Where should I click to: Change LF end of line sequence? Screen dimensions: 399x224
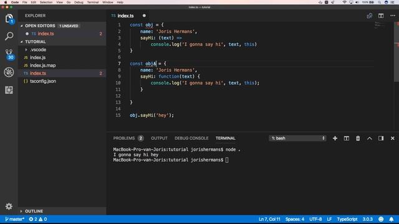pyautogui.click(x=329, y=219)
